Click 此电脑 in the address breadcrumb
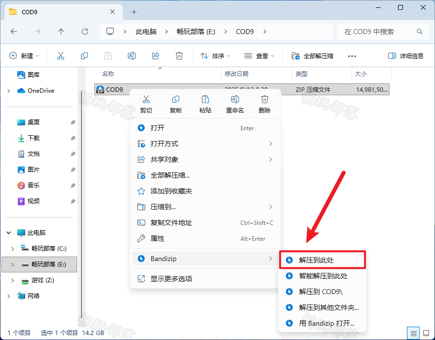435x340 pixels. pos(146,32)
